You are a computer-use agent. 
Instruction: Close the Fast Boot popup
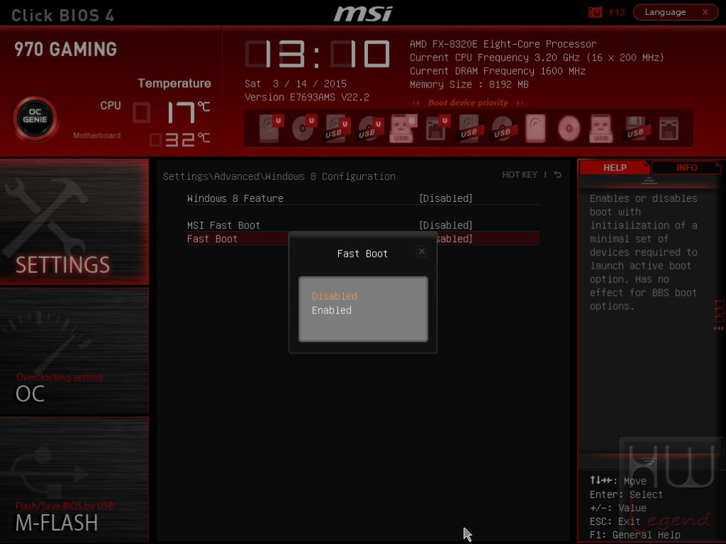[x=421, y=252]
